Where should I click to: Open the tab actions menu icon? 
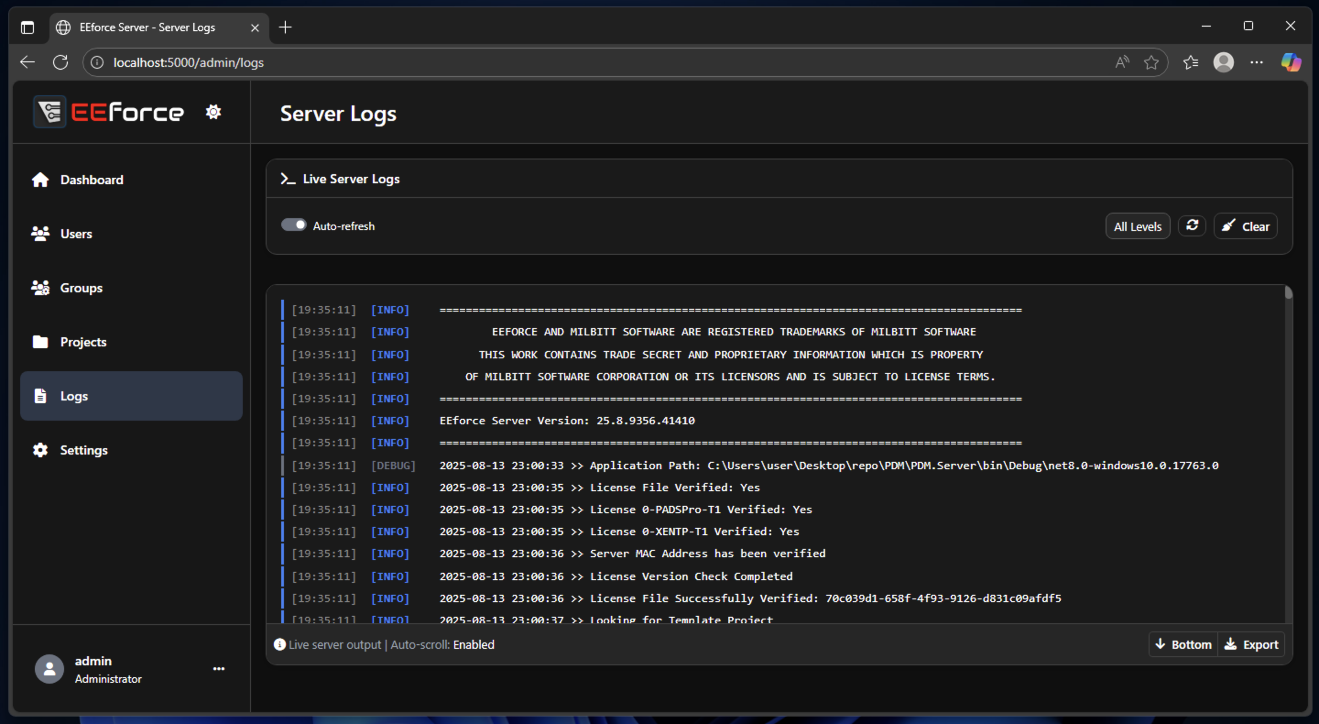point(27,27)
